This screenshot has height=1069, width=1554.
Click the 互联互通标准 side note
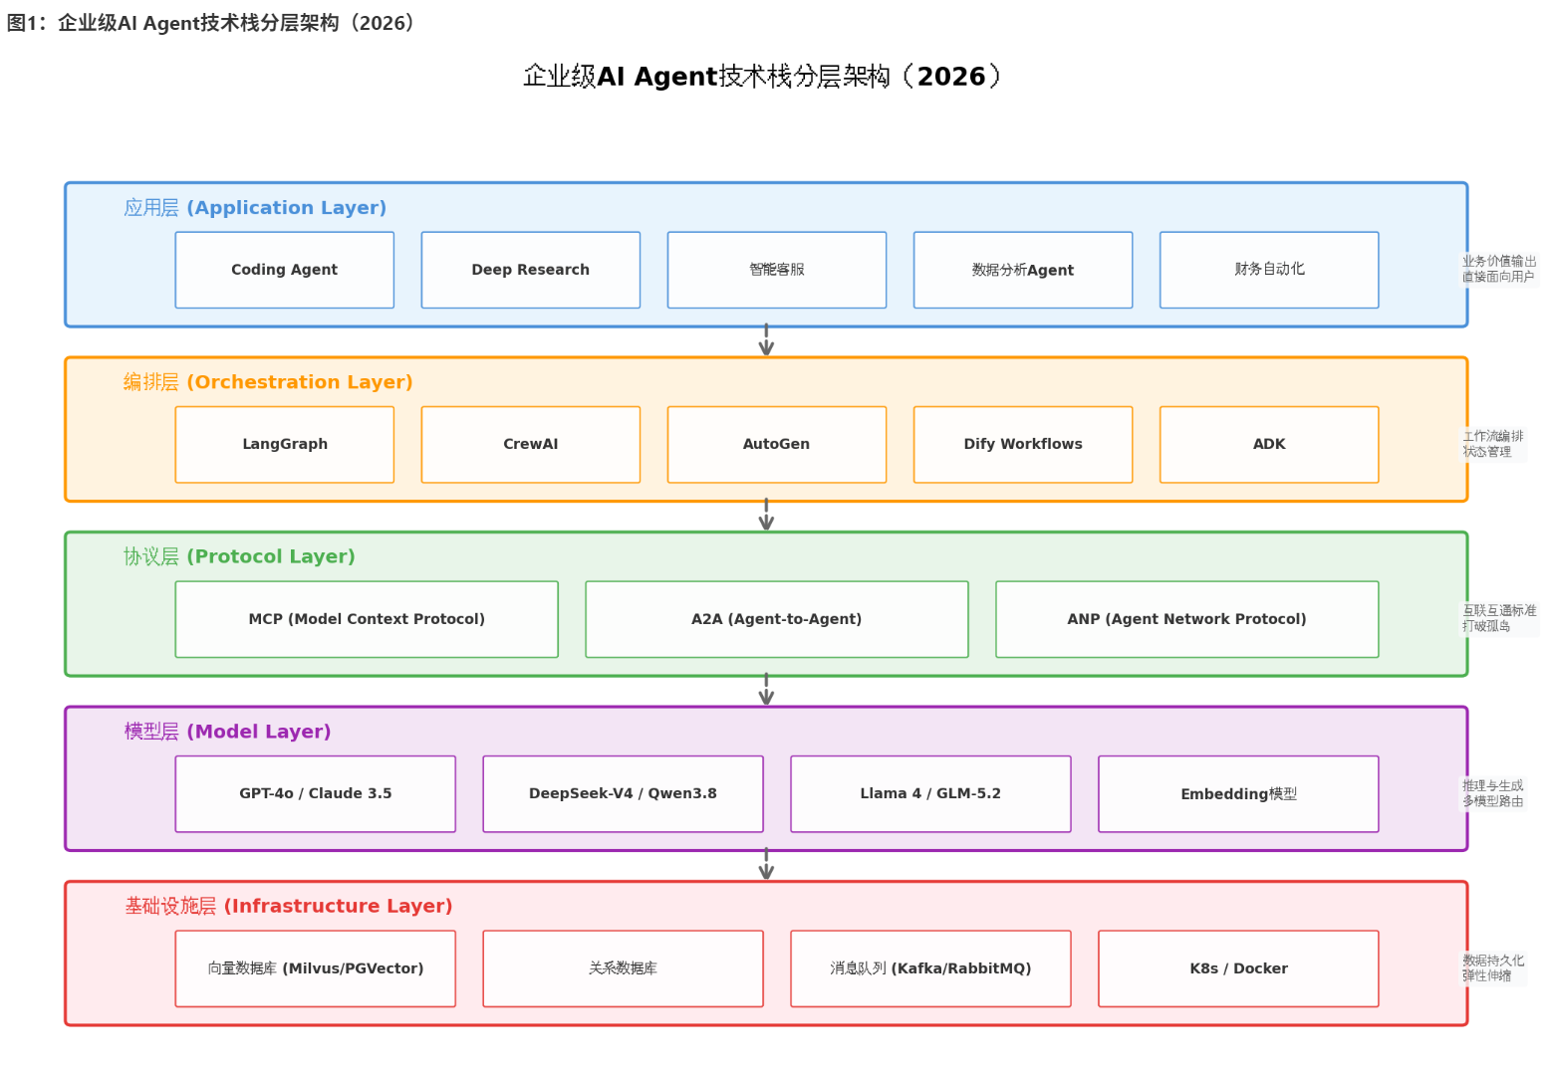coord(1499,618)
